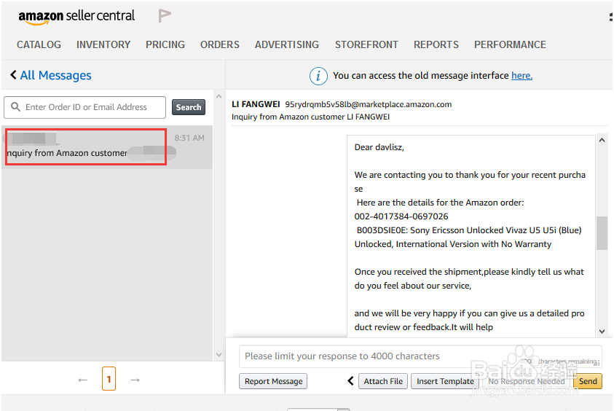Click the 'Dear davlisz,' greeting line

(x=379, y=147)
